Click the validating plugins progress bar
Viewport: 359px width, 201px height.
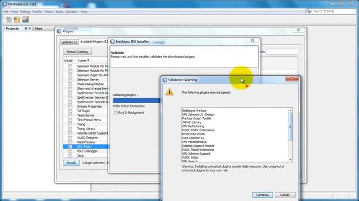click(137, 100)
